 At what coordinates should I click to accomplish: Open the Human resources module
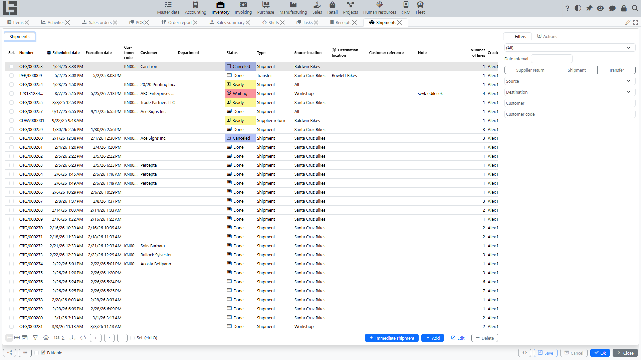(x=380, y=8)
